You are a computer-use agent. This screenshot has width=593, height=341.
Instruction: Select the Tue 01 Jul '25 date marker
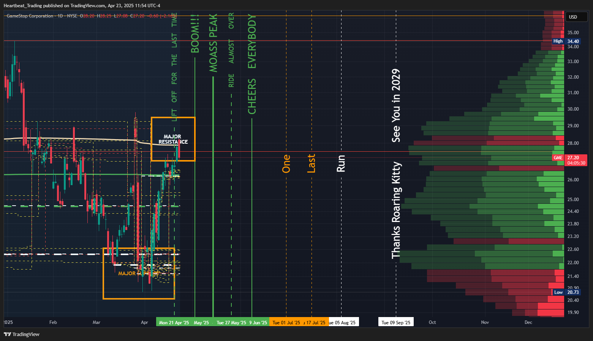pos(286,322)
